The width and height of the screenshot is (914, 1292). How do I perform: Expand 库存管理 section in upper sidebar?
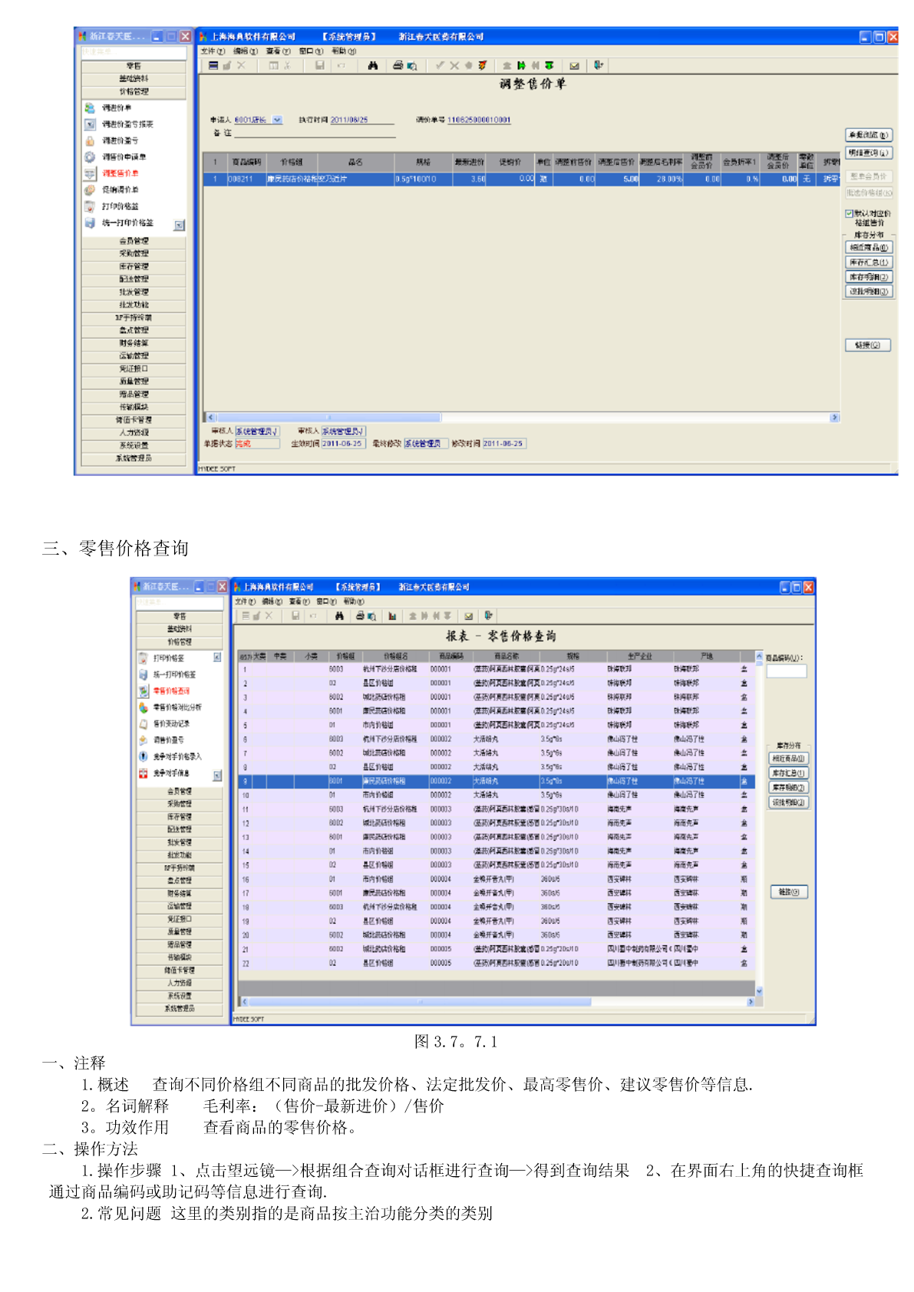[134, 266]
